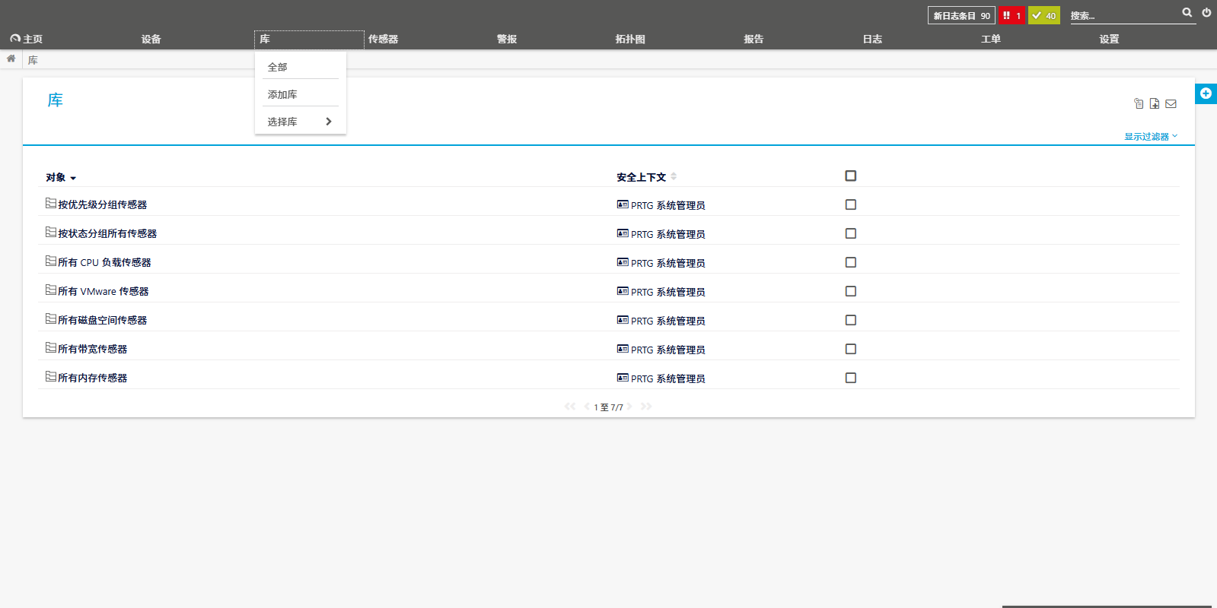Click the envelope email icon

[x=1171, y=104]
